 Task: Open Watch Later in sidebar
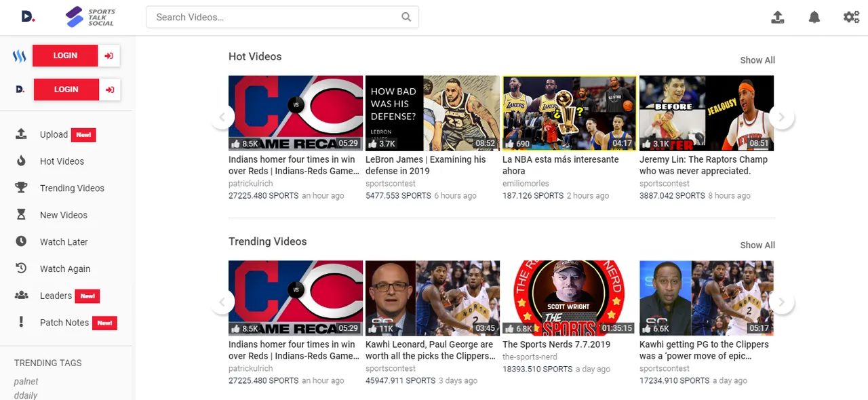(64, 242)
